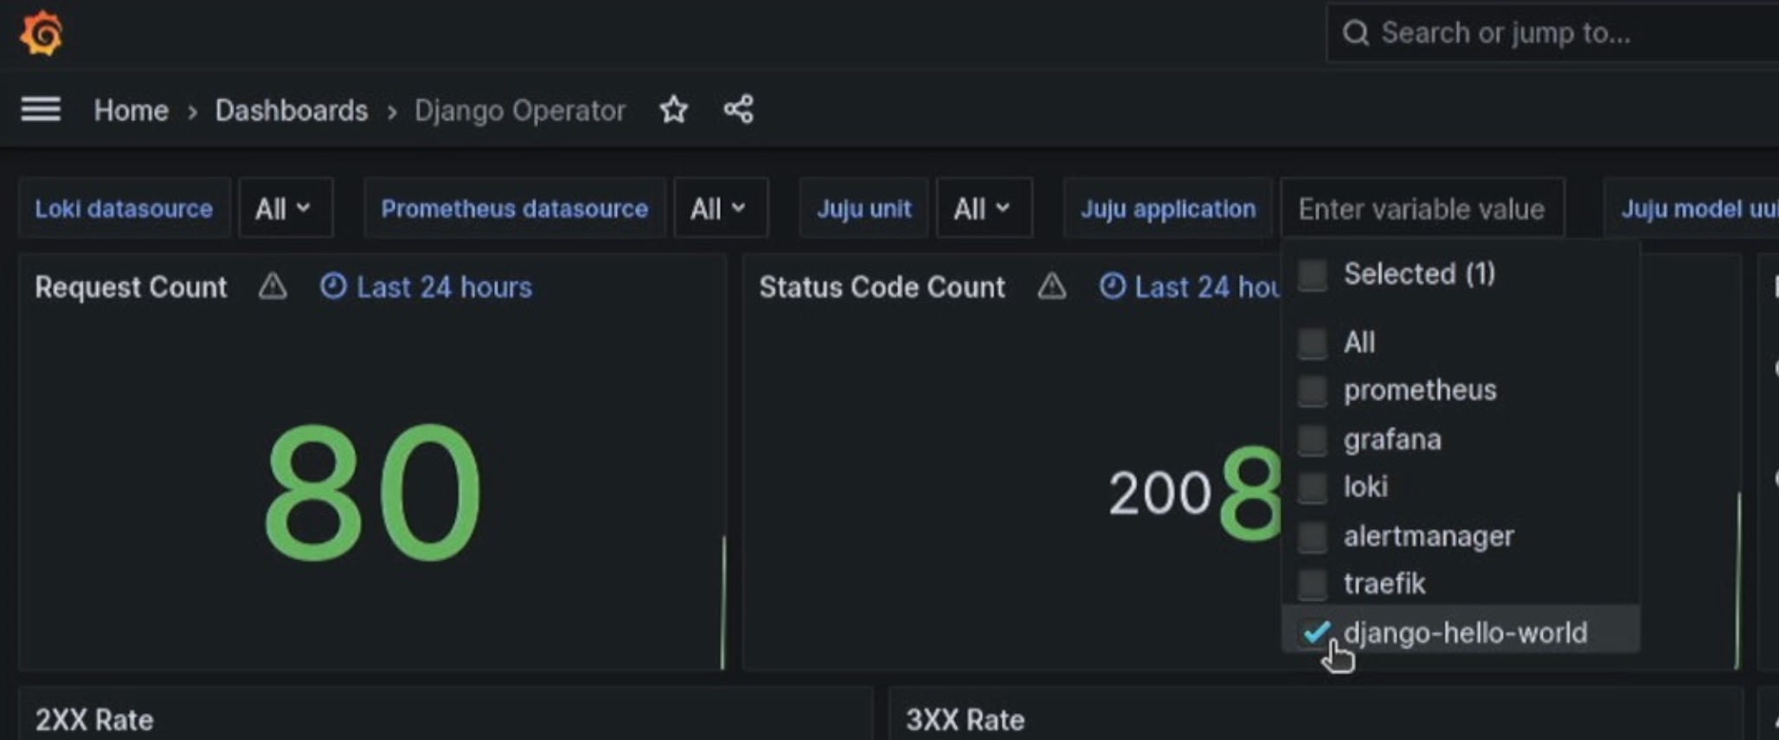The image size is (1779, 740).
Task: Click the 200 status code label
Action: [x=1159, y=494]
